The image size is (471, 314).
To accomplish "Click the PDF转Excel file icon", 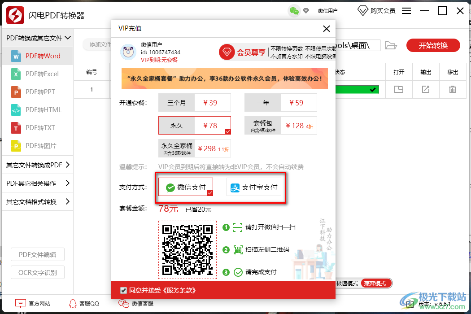I will (x=16, y=74).
